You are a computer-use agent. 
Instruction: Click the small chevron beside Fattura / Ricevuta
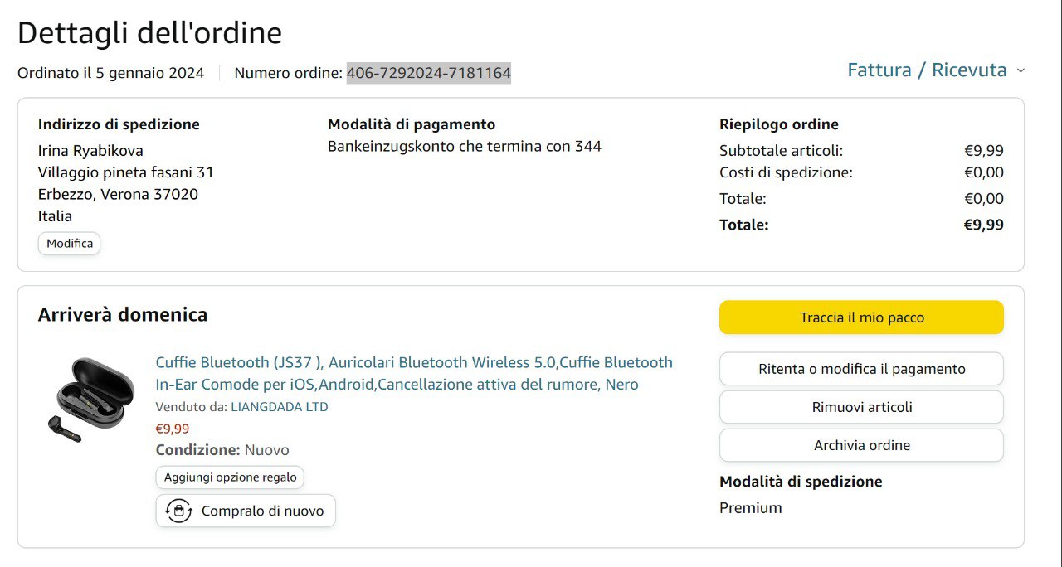pyautogui.click(x=1021, y=70)
